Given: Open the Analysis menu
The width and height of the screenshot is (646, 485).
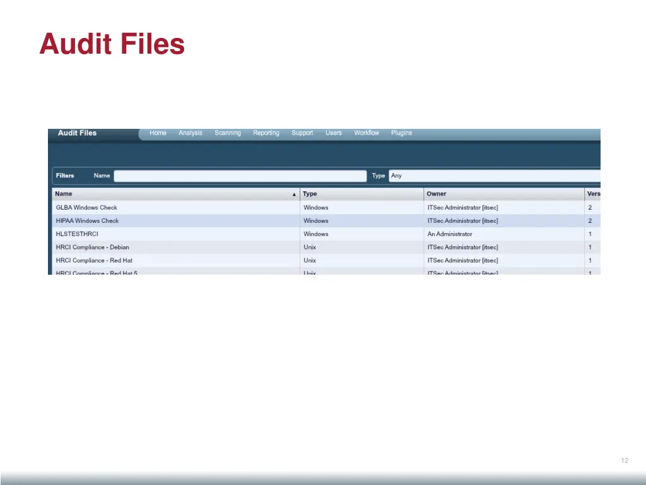Looking at the screenshot, I should 191,133.
